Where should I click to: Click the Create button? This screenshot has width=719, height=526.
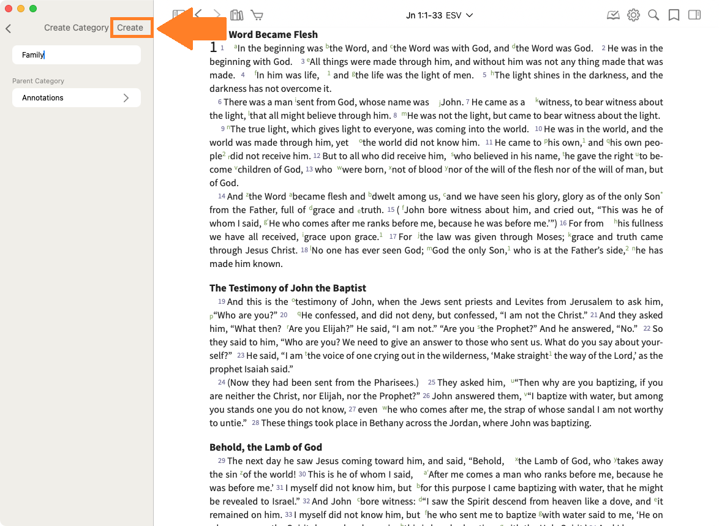click(130, 28)
